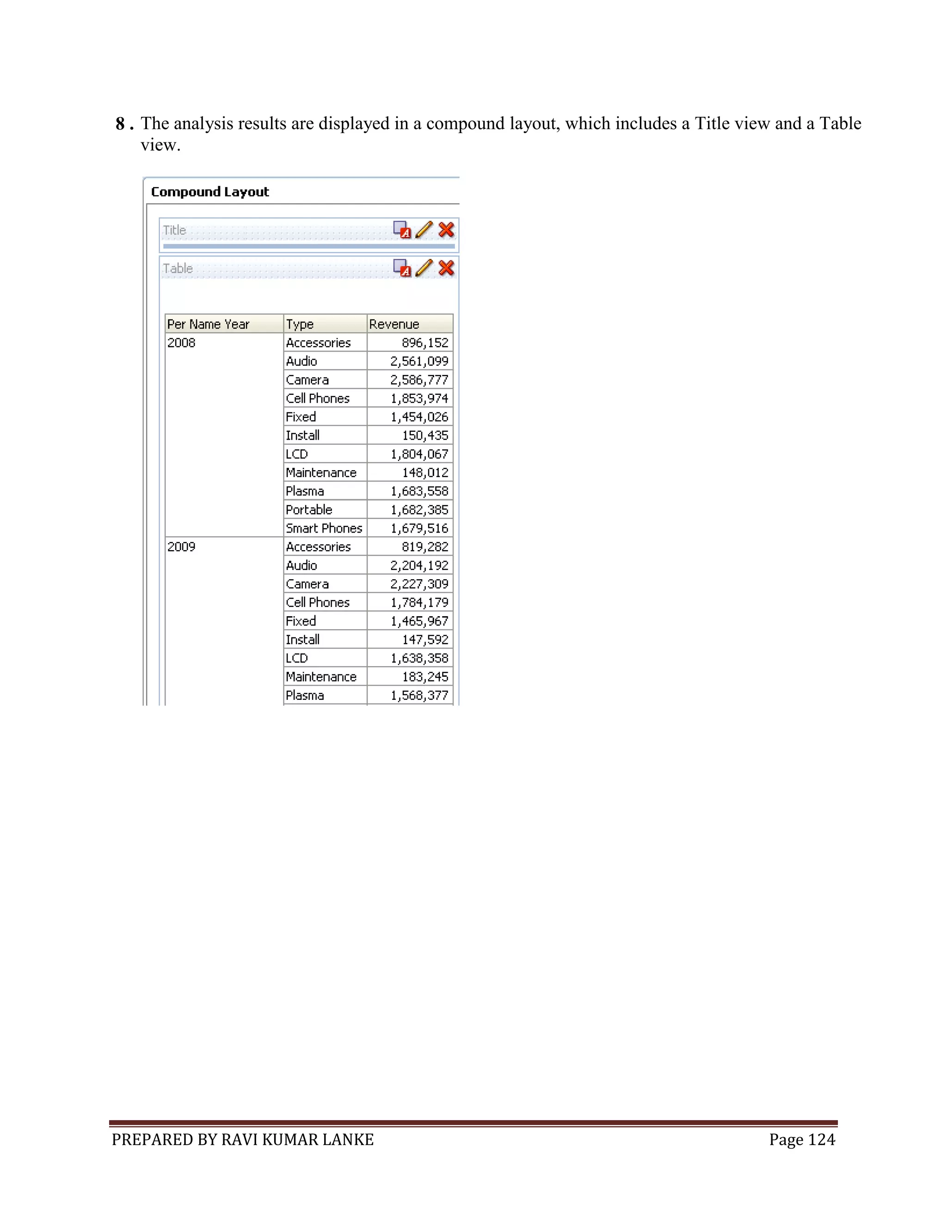This screenshot has height=1225, width=947.
Task: Click the Compound Layout panel heading
Action: click(210, 192)
